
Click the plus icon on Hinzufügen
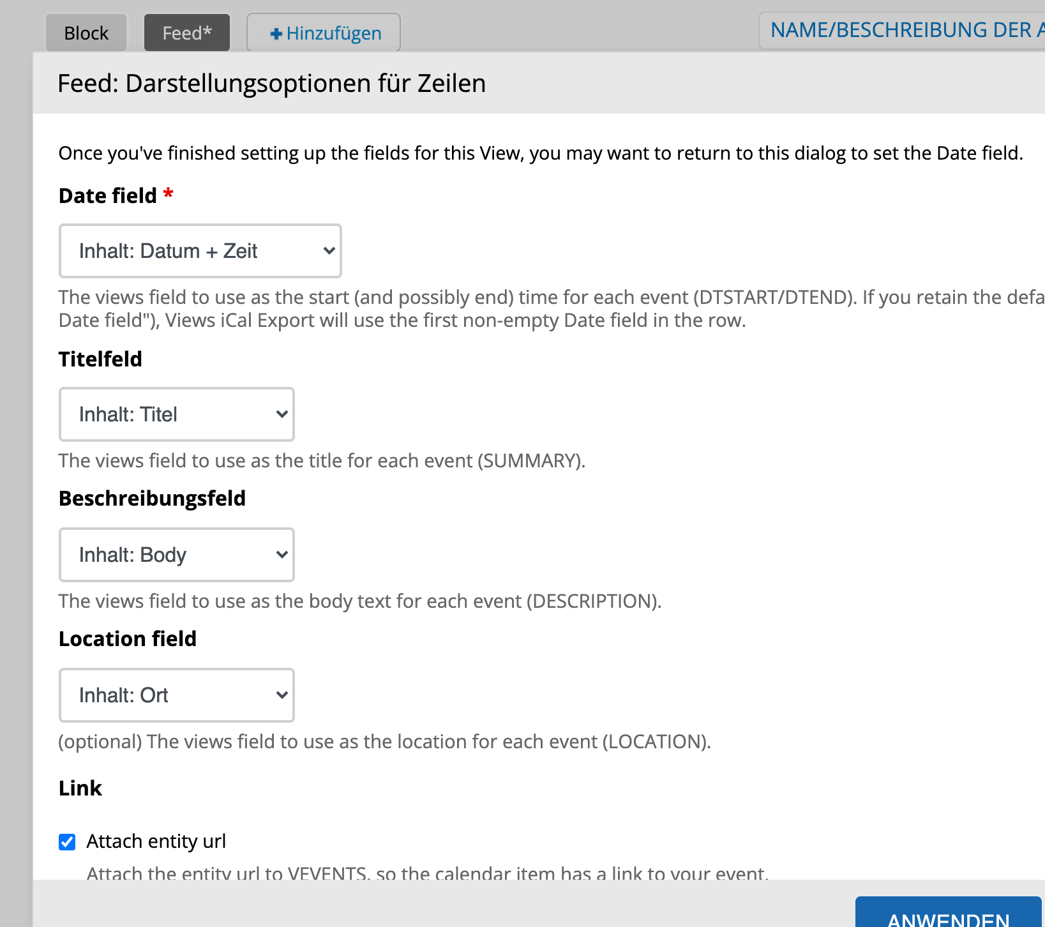[276, 34]
